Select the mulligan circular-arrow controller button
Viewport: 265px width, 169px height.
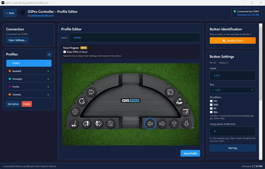[82, 101]
